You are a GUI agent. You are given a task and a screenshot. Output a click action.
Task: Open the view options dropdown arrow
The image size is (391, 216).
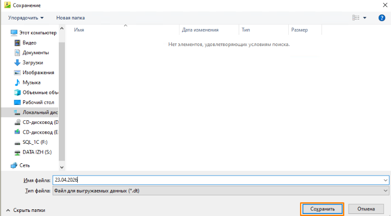coord(365,18)
